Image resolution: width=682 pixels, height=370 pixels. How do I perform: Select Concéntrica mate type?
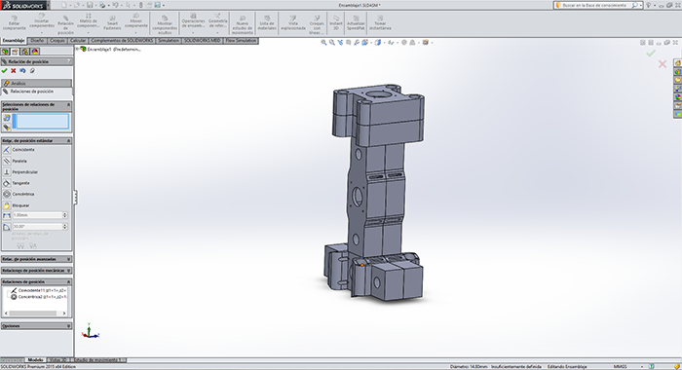coord(19,195)
